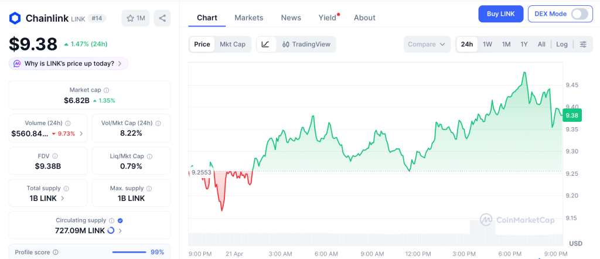The image size is (600, 259).
Task: Open "Why is LINK's price up today?"
Action: (x=69, y=63)
